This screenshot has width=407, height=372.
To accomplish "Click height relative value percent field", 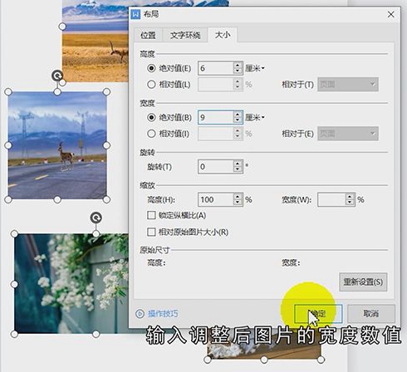I will pos(215,85).
